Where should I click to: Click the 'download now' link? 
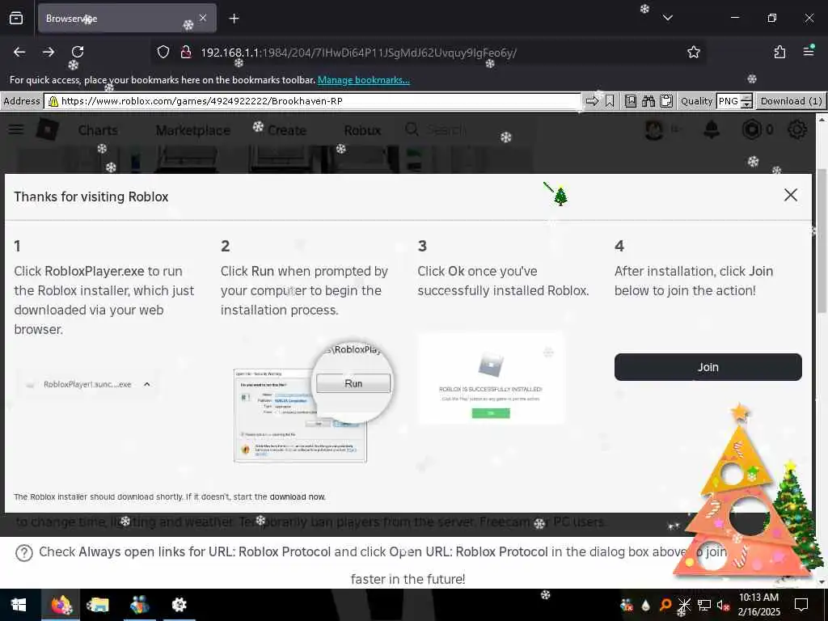click(x=298, y=497)
